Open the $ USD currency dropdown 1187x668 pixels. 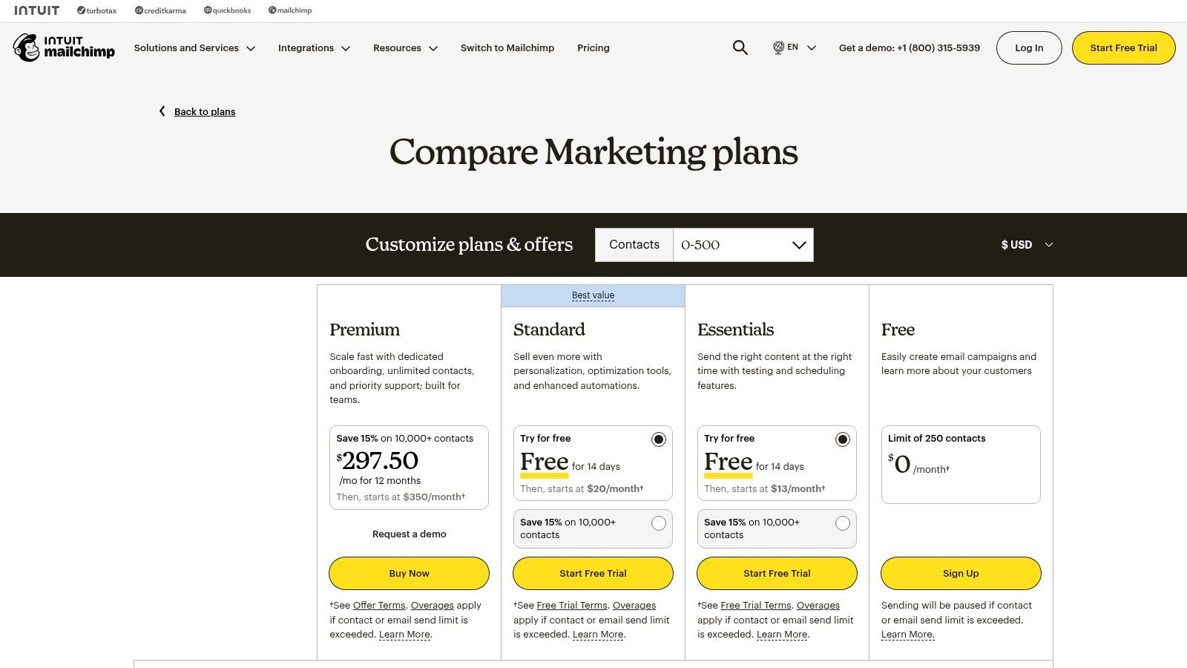coord(1027,244)
